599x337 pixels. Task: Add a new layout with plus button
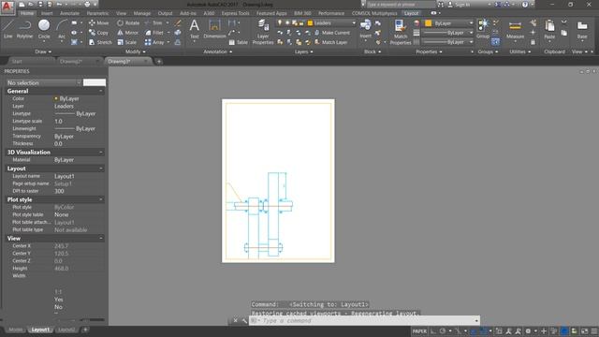(x=85, y=330)
